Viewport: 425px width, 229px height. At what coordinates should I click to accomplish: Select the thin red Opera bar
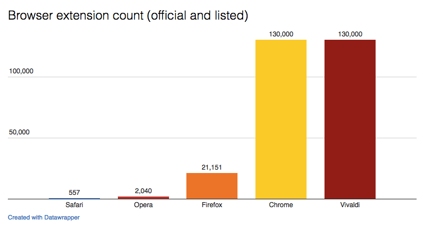coord(143,198)
